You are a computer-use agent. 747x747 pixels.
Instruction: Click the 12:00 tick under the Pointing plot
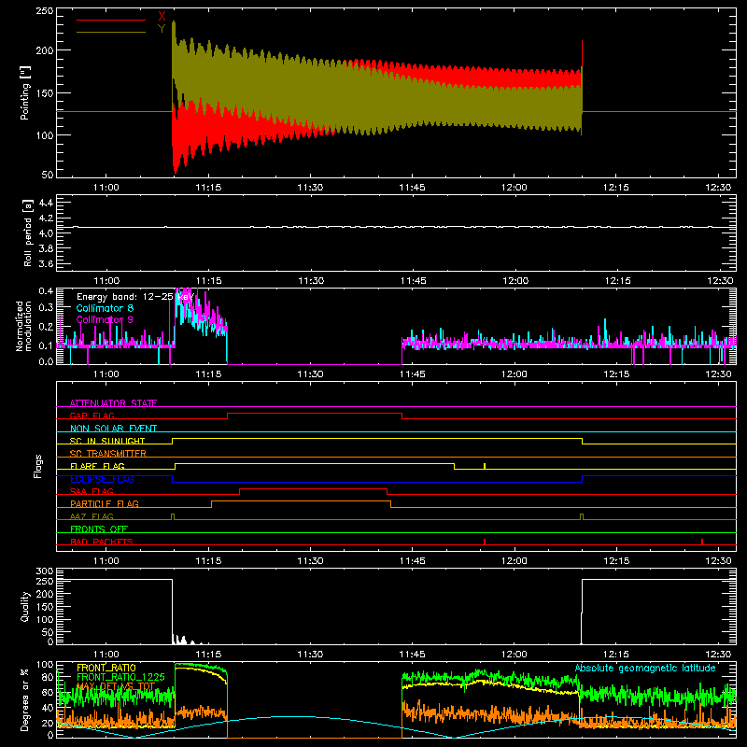point(514,188)
